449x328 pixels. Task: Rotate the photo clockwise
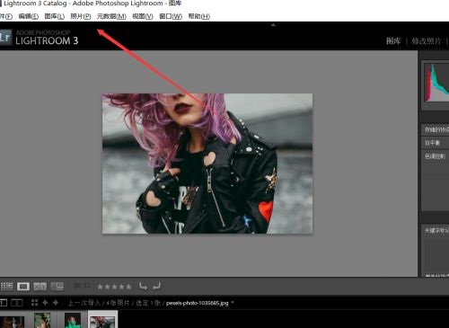coord(156,287)
